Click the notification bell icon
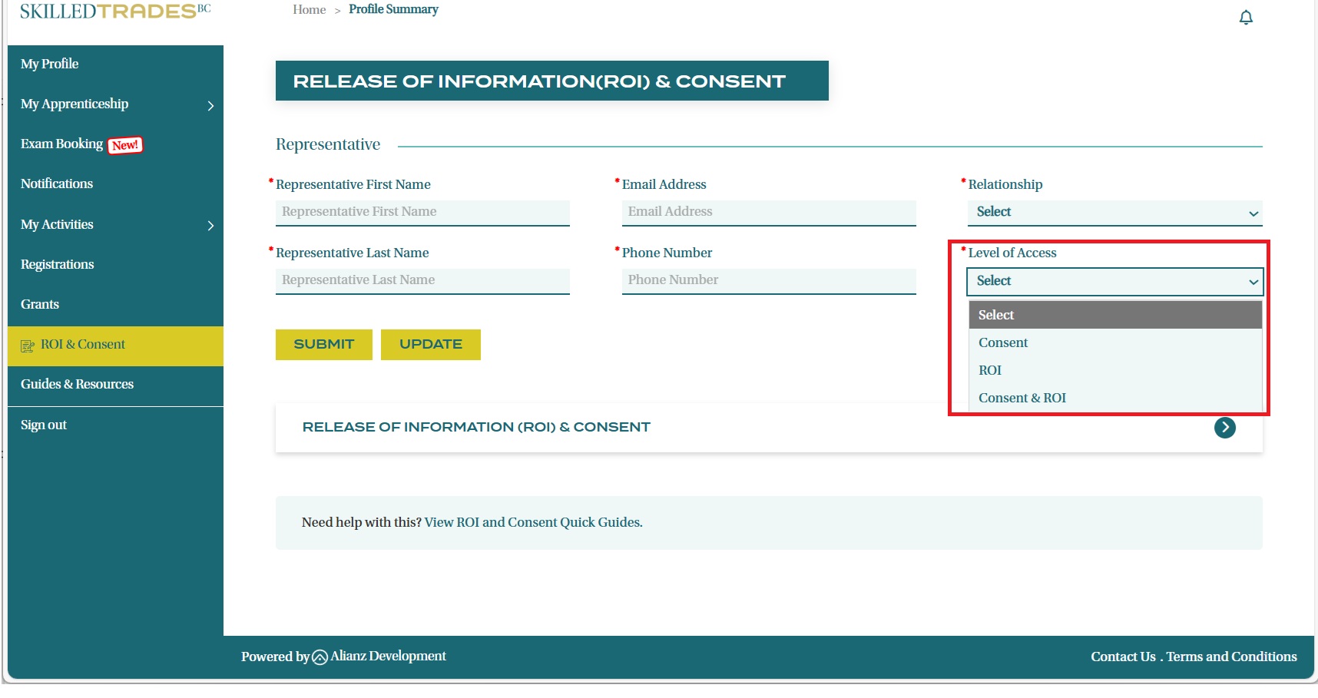 1246,18
